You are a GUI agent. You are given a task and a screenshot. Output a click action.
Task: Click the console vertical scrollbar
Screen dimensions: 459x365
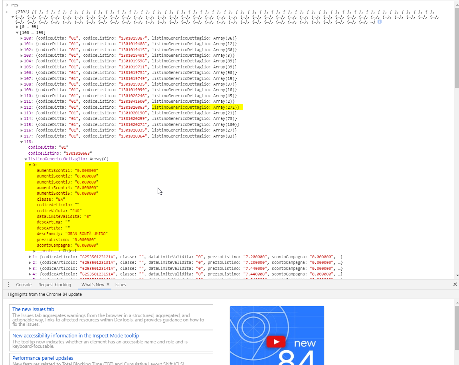[x=457, y=48]
